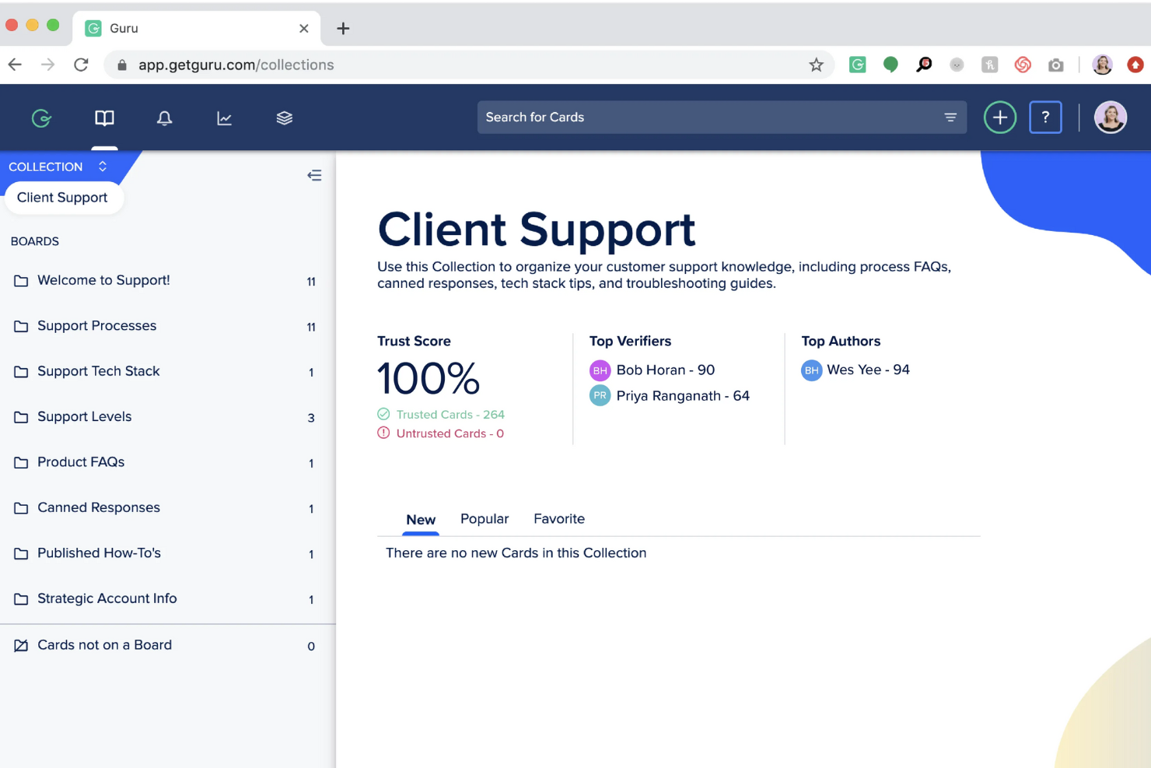The height and width of the screenshot is (768, 1151).
Task: Open the COLLECTION selector dropdown
Action: [x=102, y=166]
